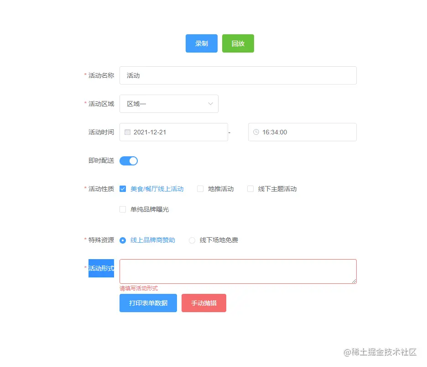Click the 回放 button
Screen dimensions: 427x367
pyautogui.click(x=238, y=43)
